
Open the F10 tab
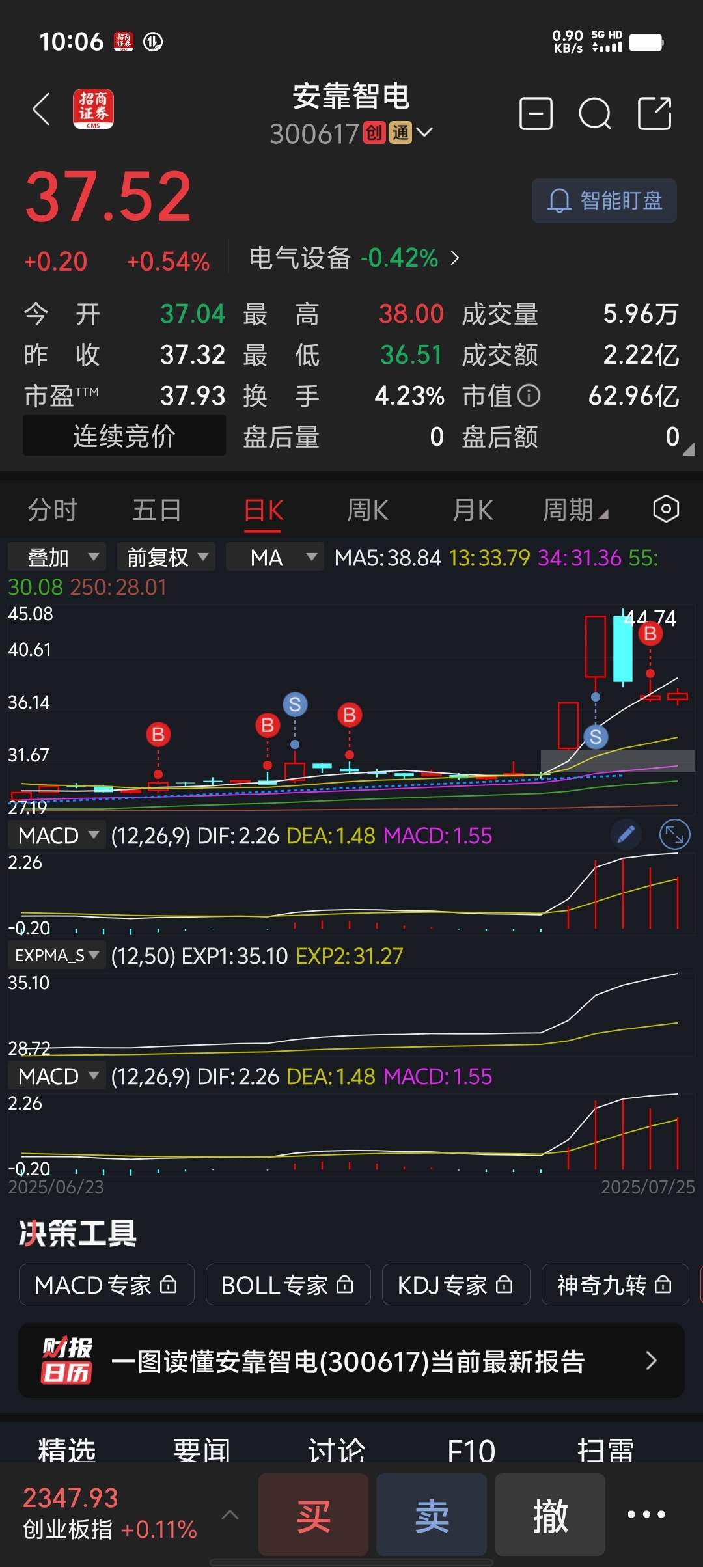[471, 1451]
